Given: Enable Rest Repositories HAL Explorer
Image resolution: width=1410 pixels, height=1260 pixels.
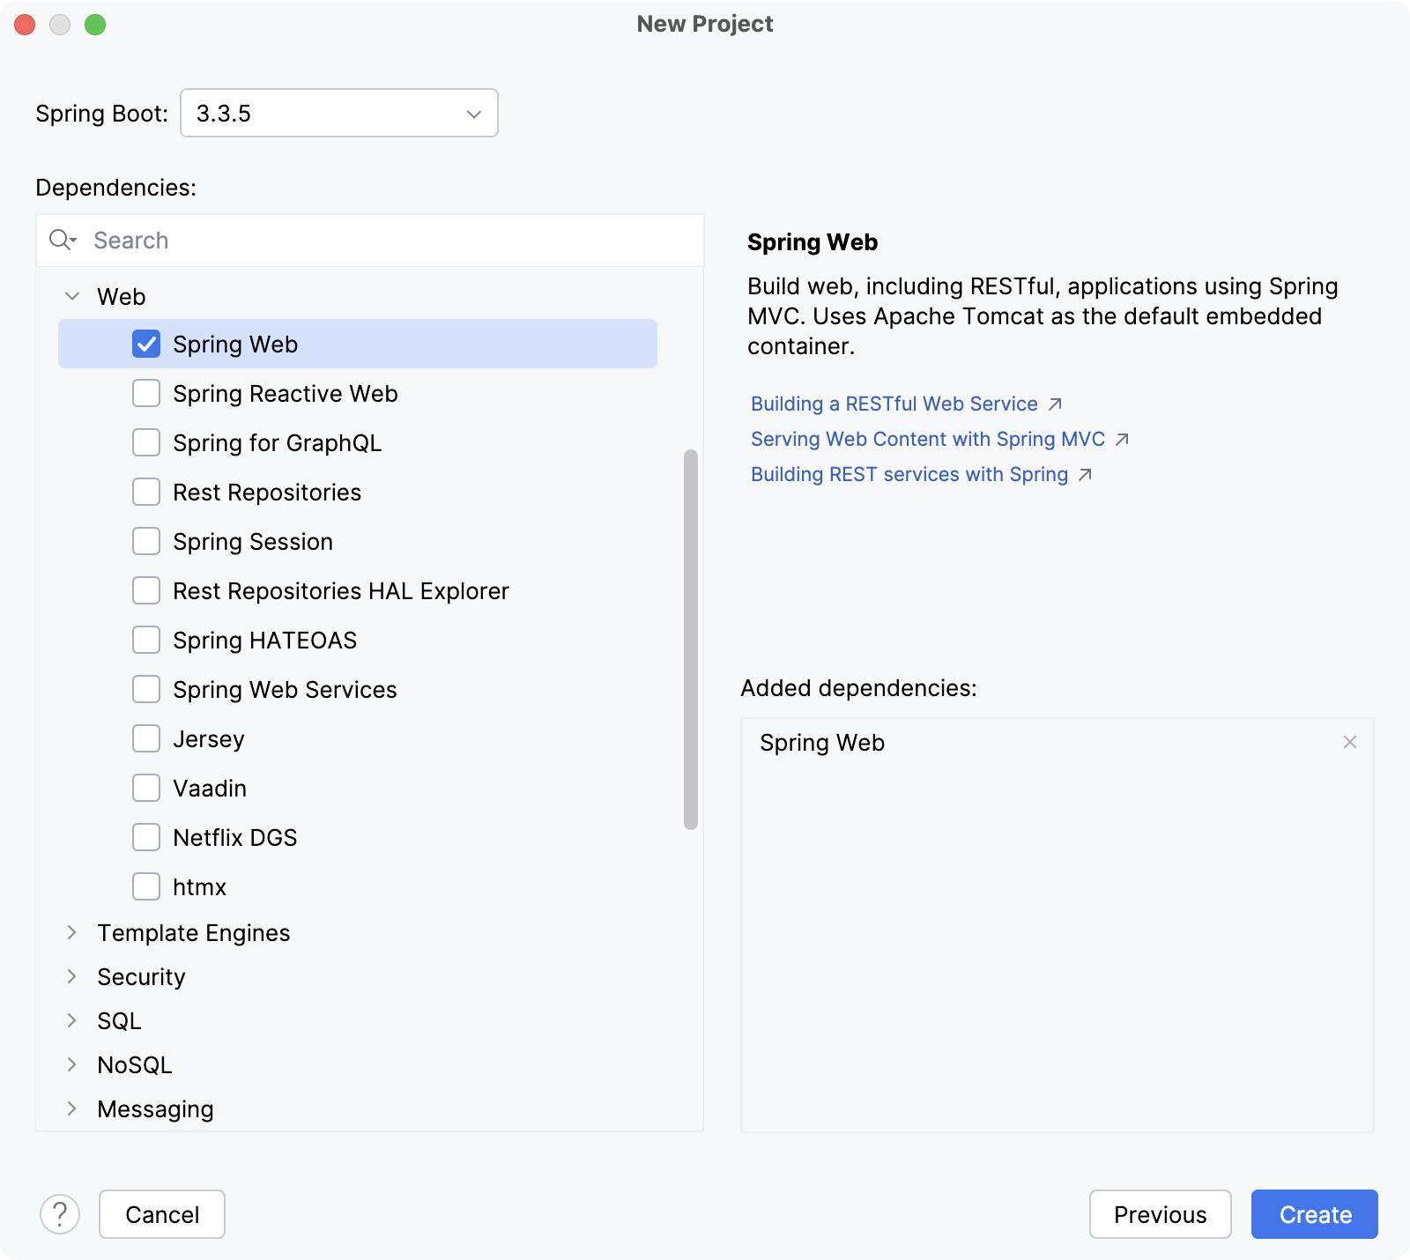Looking at the screenshot, I should pyautogui.click(x=146, y=590).
